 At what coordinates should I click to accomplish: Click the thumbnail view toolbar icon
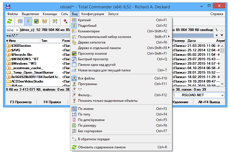[36, 21]
